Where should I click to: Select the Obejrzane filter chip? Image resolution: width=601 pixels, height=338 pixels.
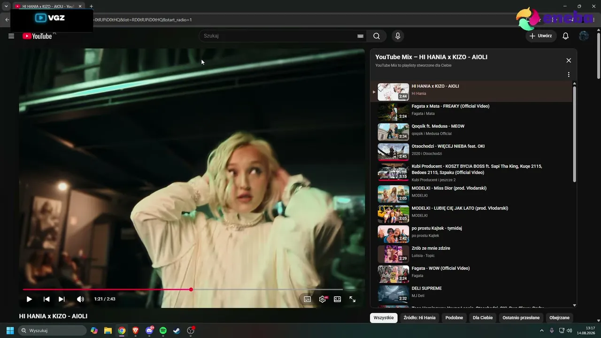559,318
